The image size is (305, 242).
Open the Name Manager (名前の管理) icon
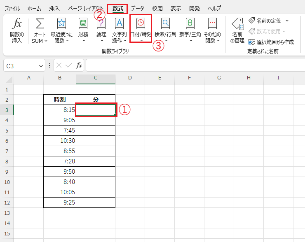(x=237, y=24)
